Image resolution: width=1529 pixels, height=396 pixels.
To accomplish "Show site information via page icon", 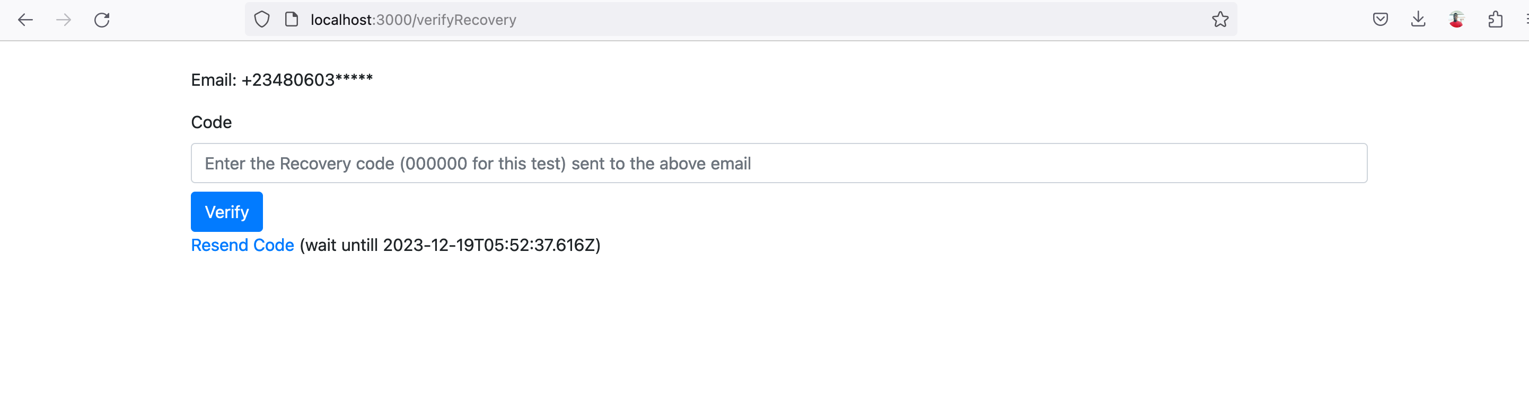I will (292, 20).
